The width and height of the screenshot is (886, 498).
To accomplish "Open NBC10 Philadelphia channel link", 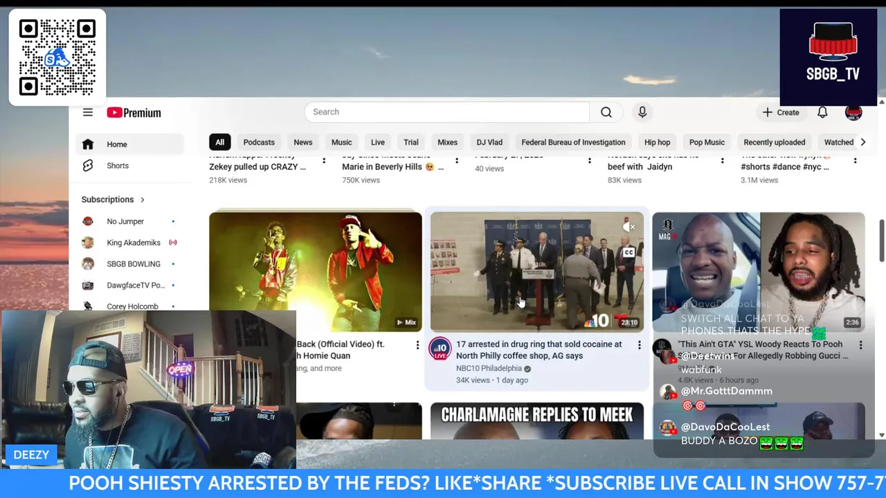I will (x=489, y=369).
